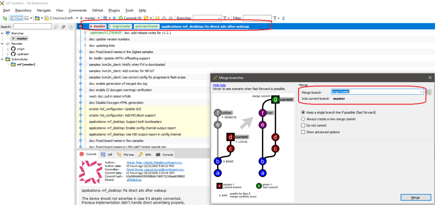Switch to the File tree tab
Viewport: 435px width, 205px height.
pos(125,154)
